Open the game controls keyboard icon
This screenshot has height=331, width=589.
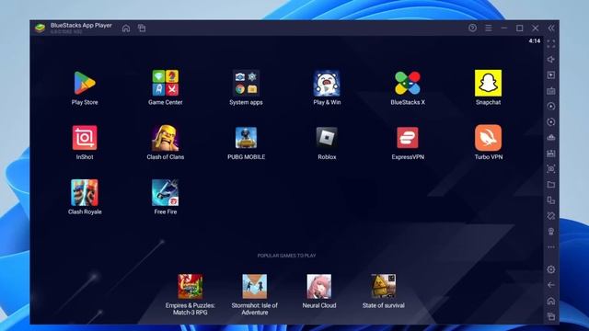tap(551, 91)
